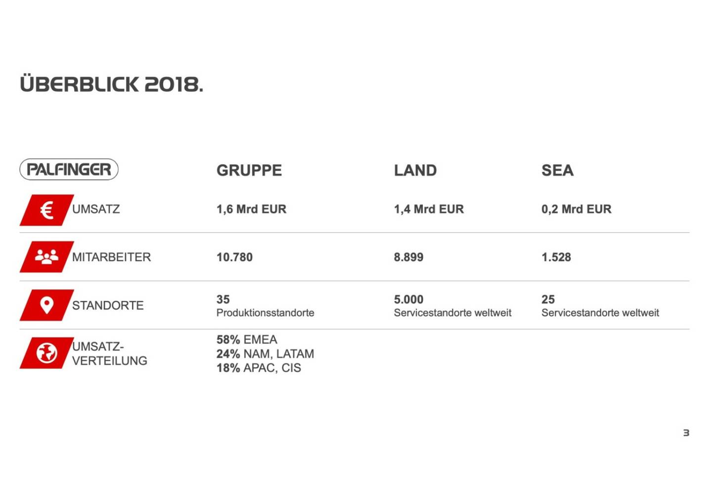Screen dimensions: 712x503
Task: Select the SEA column header
Action: 557,170
